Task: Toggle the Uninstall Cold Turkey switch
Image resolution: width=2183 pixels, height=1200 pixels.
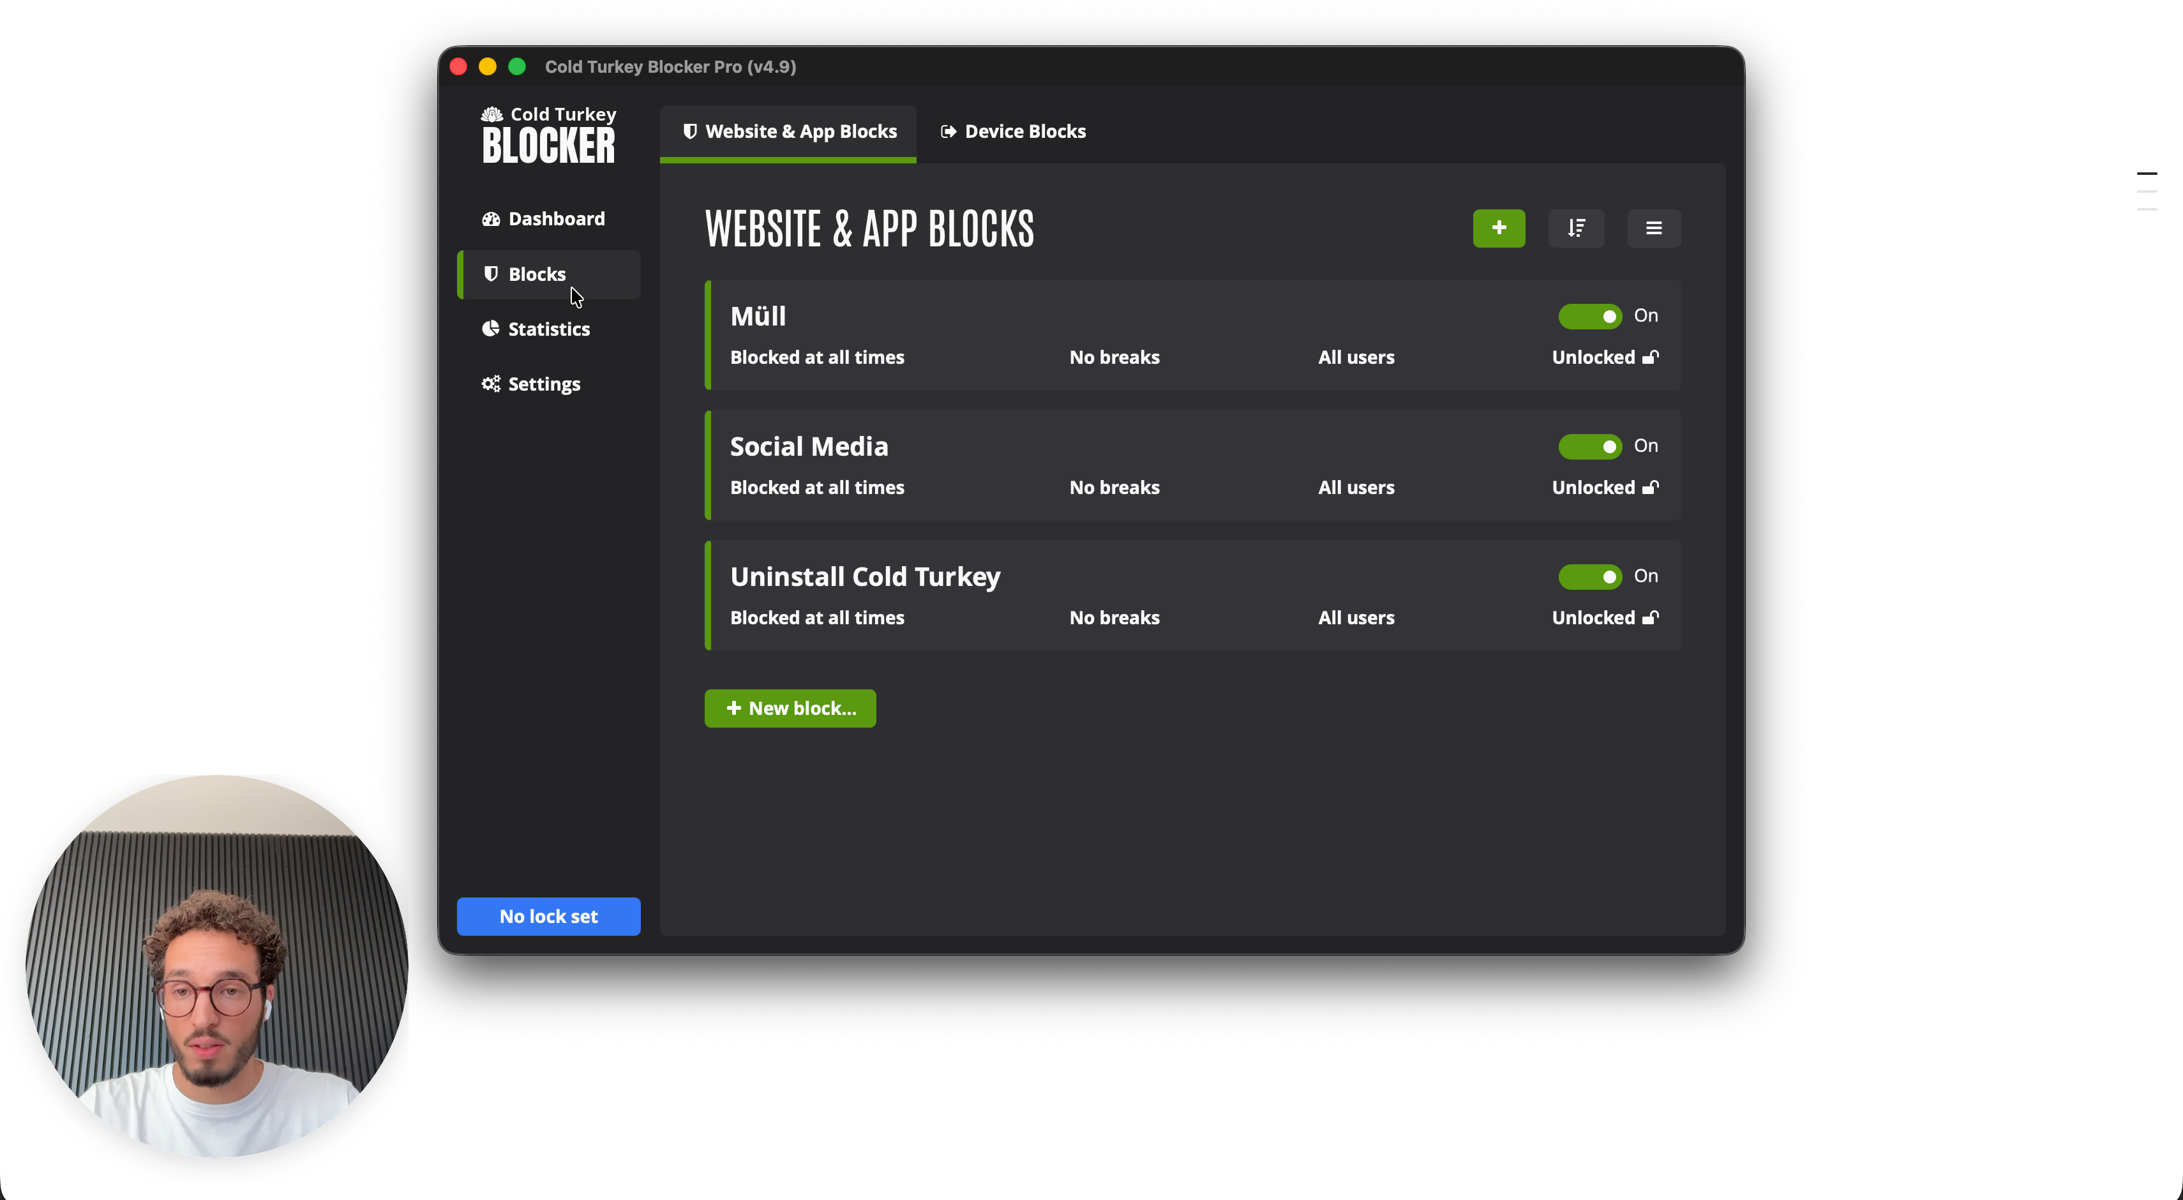Action: point(1590,577)
